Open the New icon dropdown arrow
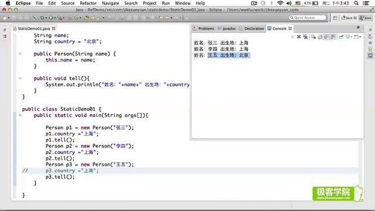 click(x=9, y=18)
